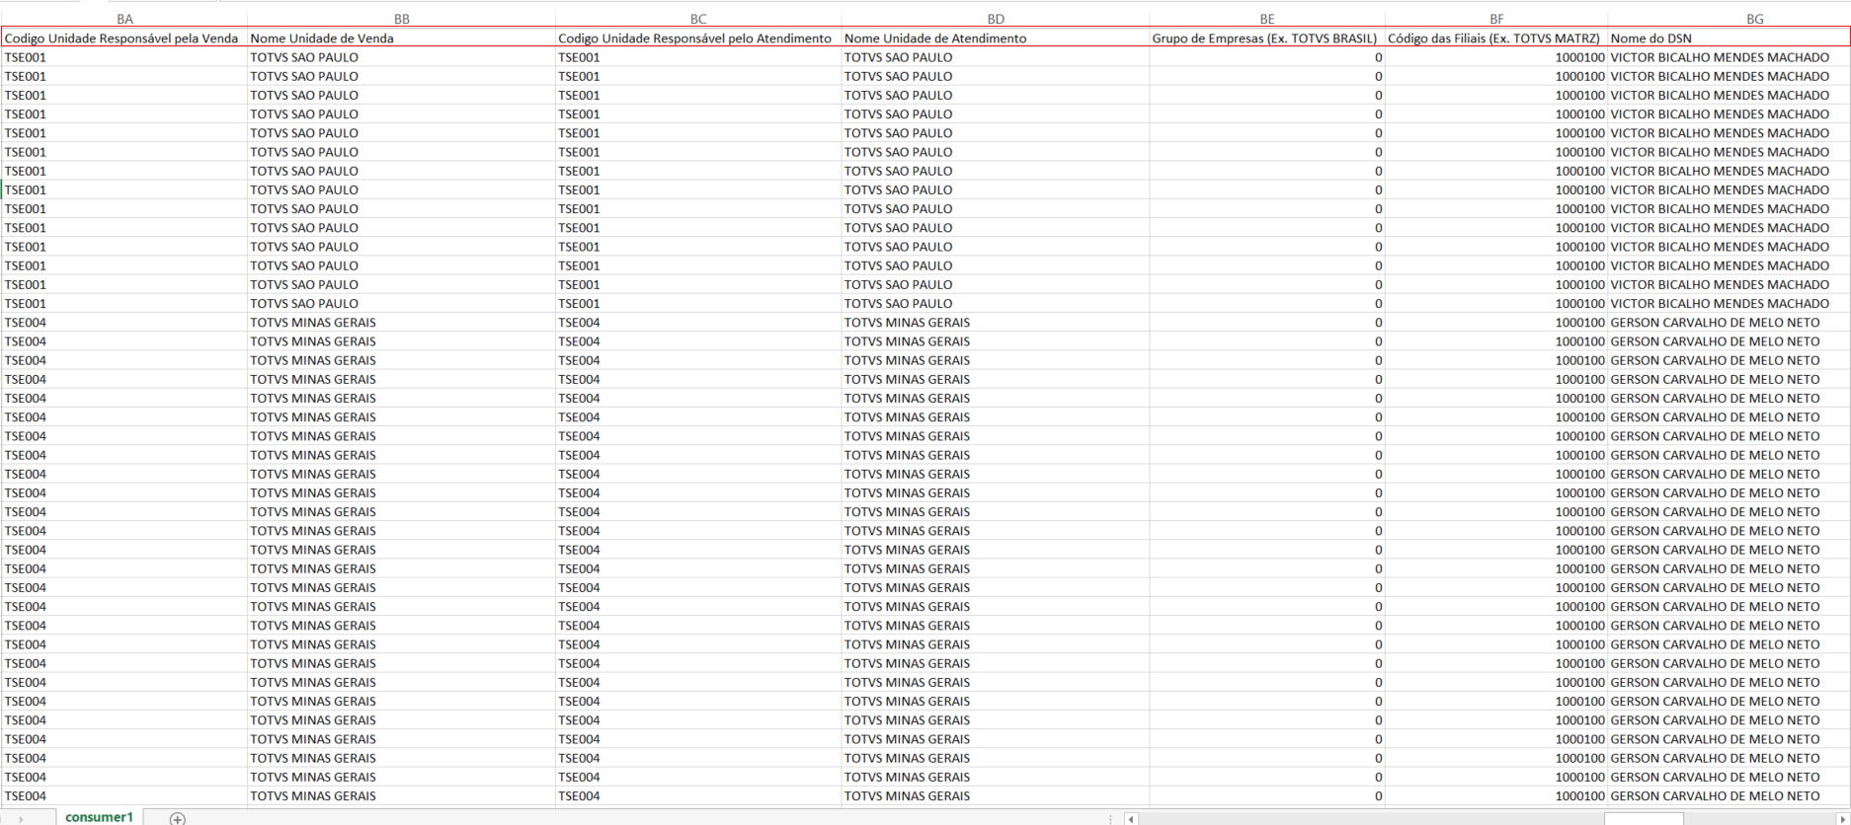This screenshot has height=825, width=1851.
Task: Select the 'Nome do DSN' header cell
Action: coord(1729,38)
